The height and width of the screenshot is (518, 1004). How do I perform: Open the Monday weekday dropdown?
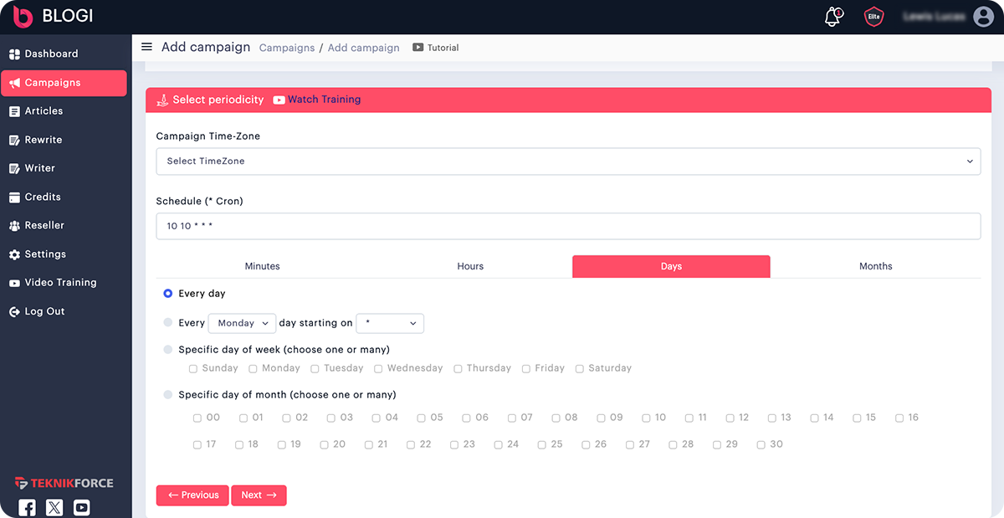pyautogui.click(x=242, y=323)
